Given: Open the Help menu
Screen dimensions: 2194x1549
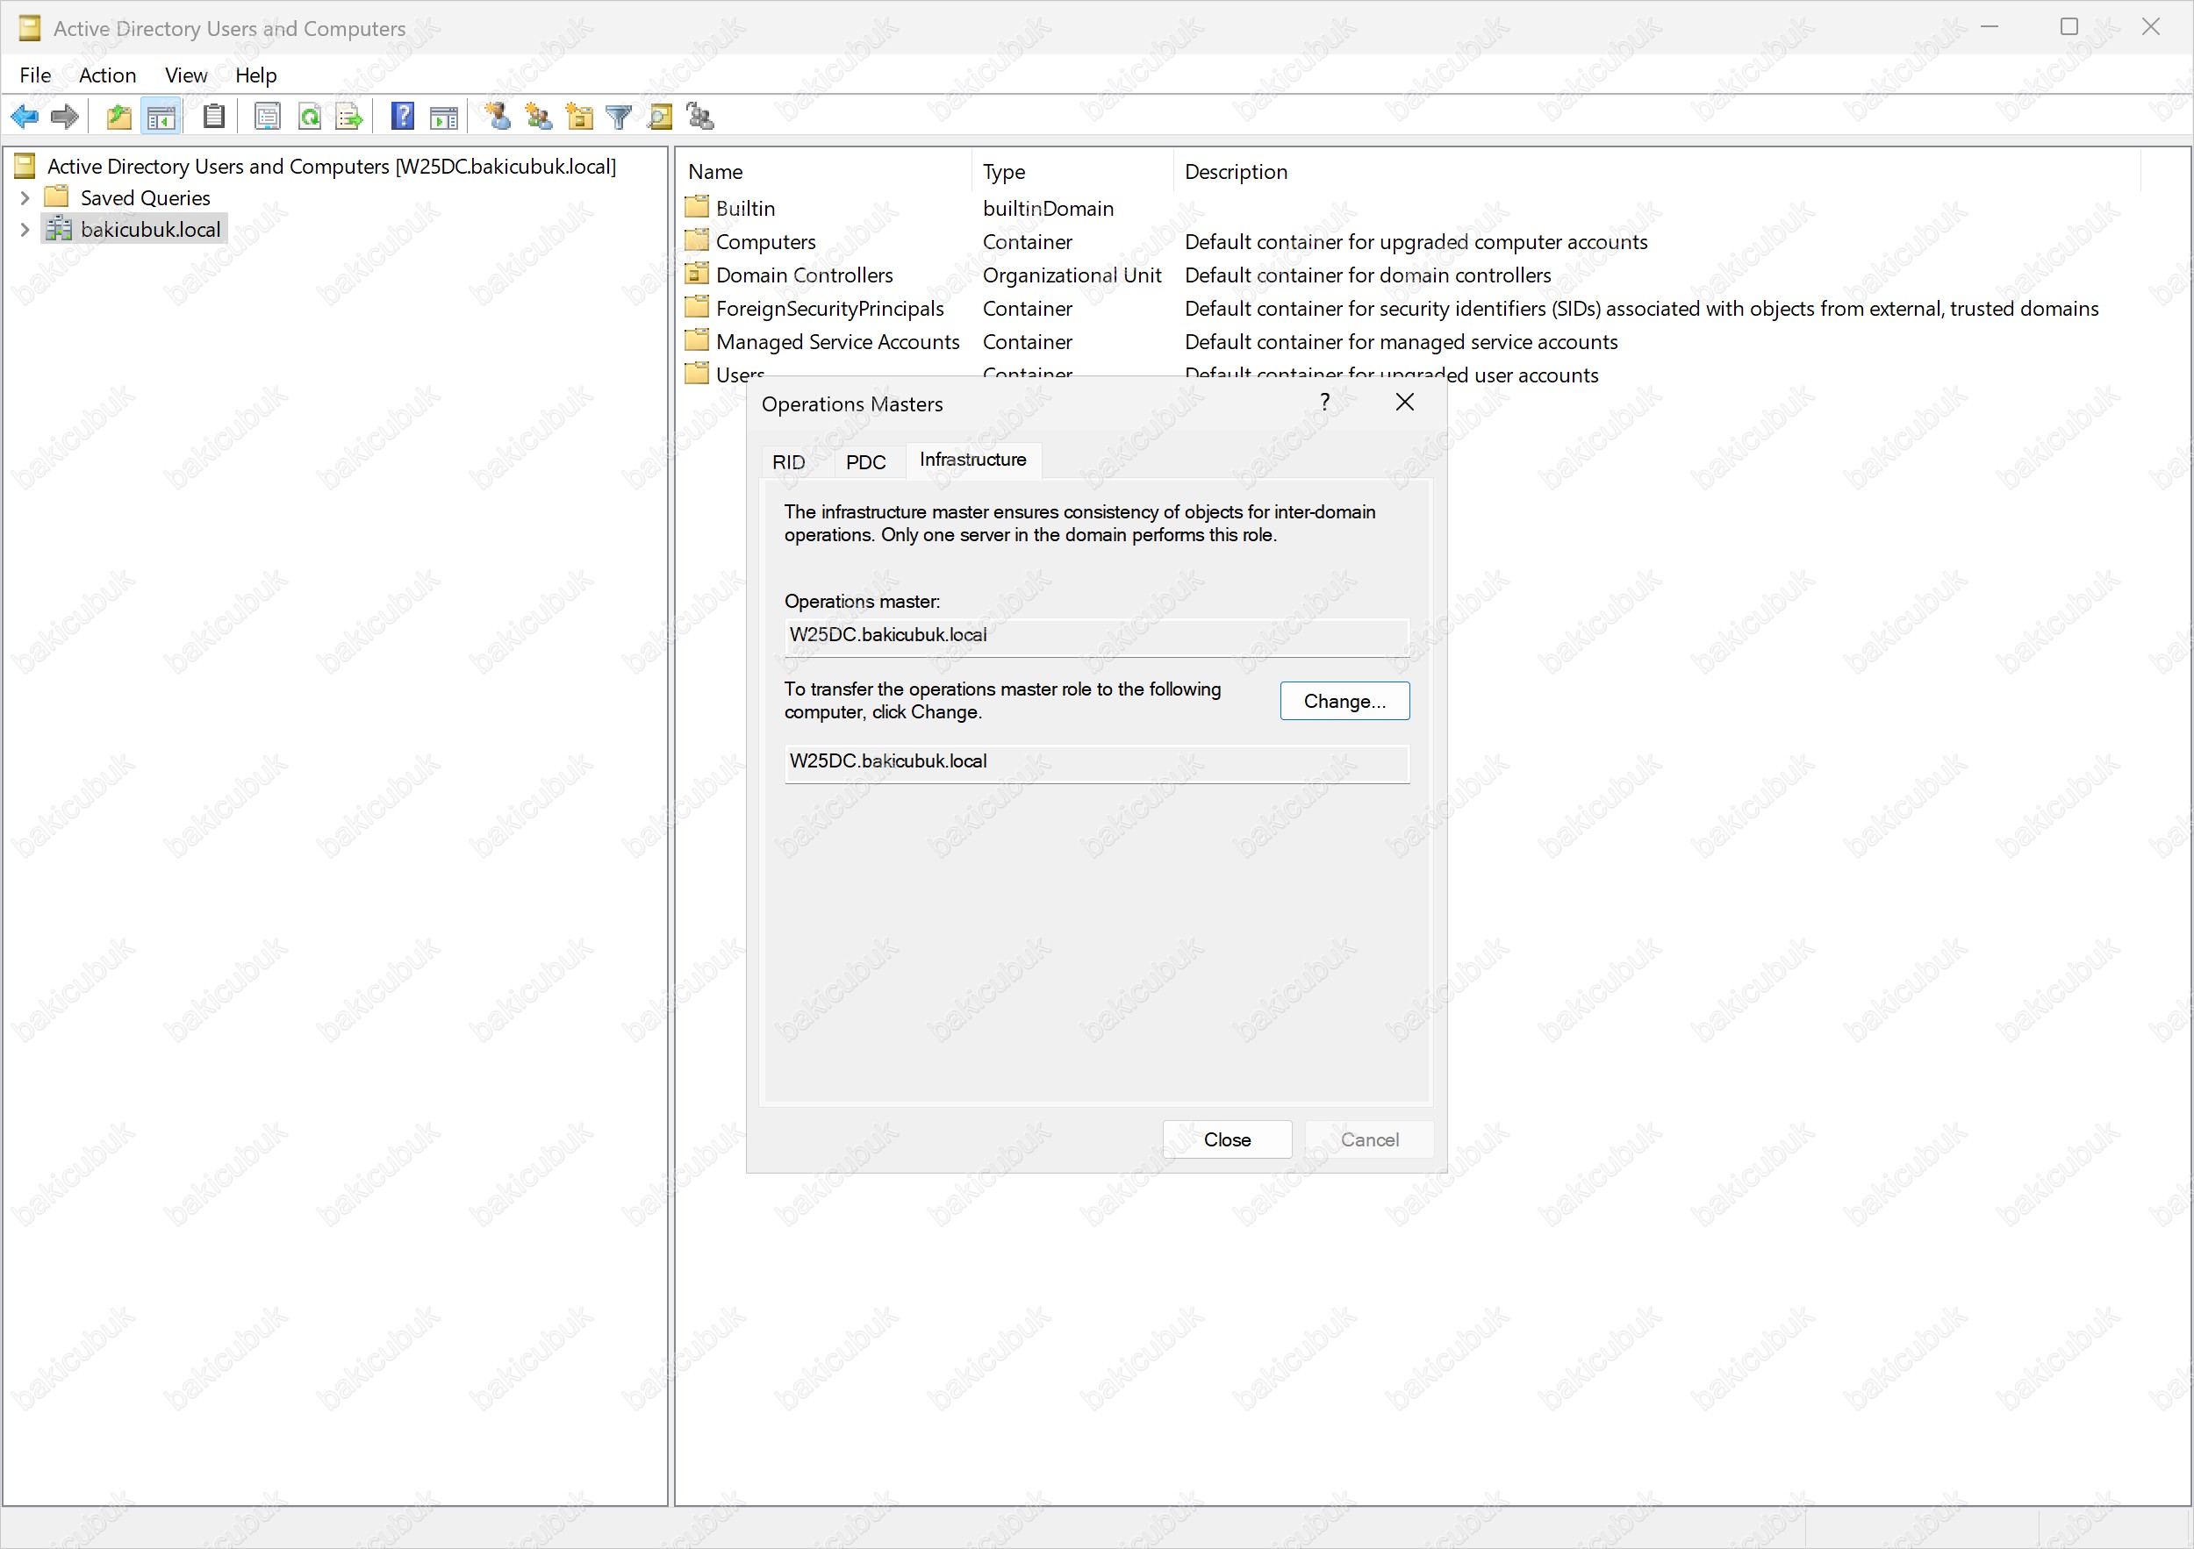Looking at the screenshot, I should click(256, 75).
